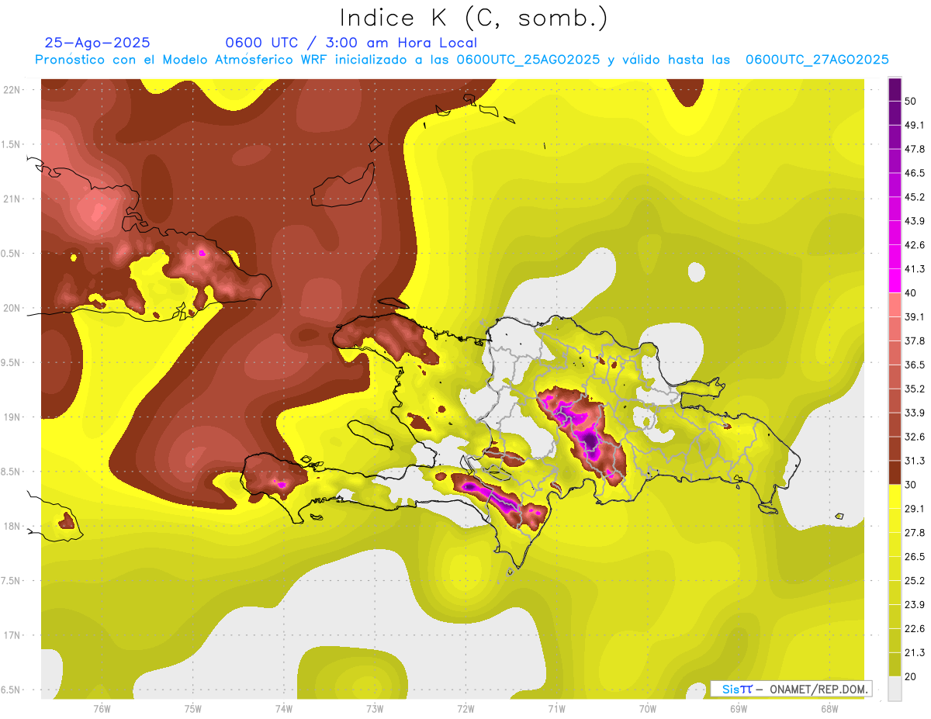The width and height of the screenshot is (931, 719).
Task: Pick the bright magenta swatch between 40 and 41.3
Action: tap(895, 281)
